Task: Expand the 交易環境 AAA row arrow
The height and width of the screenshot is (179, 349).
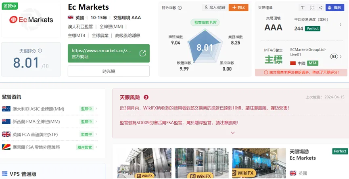Action: tap(340, 25)
